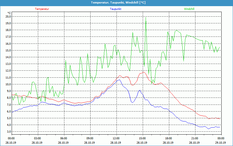Select the red 'Temperatur' legend label
The width and height of the screenshot is (233, 146).
pyautogui.click(x=42, y=9)
